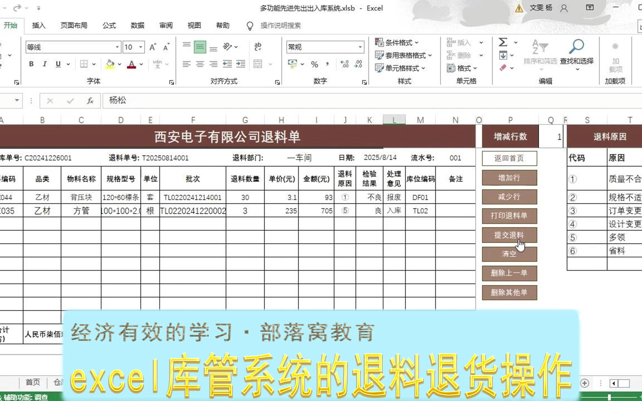
Task: Click the 返回首页 button
Action: click(x=509, y=158)
